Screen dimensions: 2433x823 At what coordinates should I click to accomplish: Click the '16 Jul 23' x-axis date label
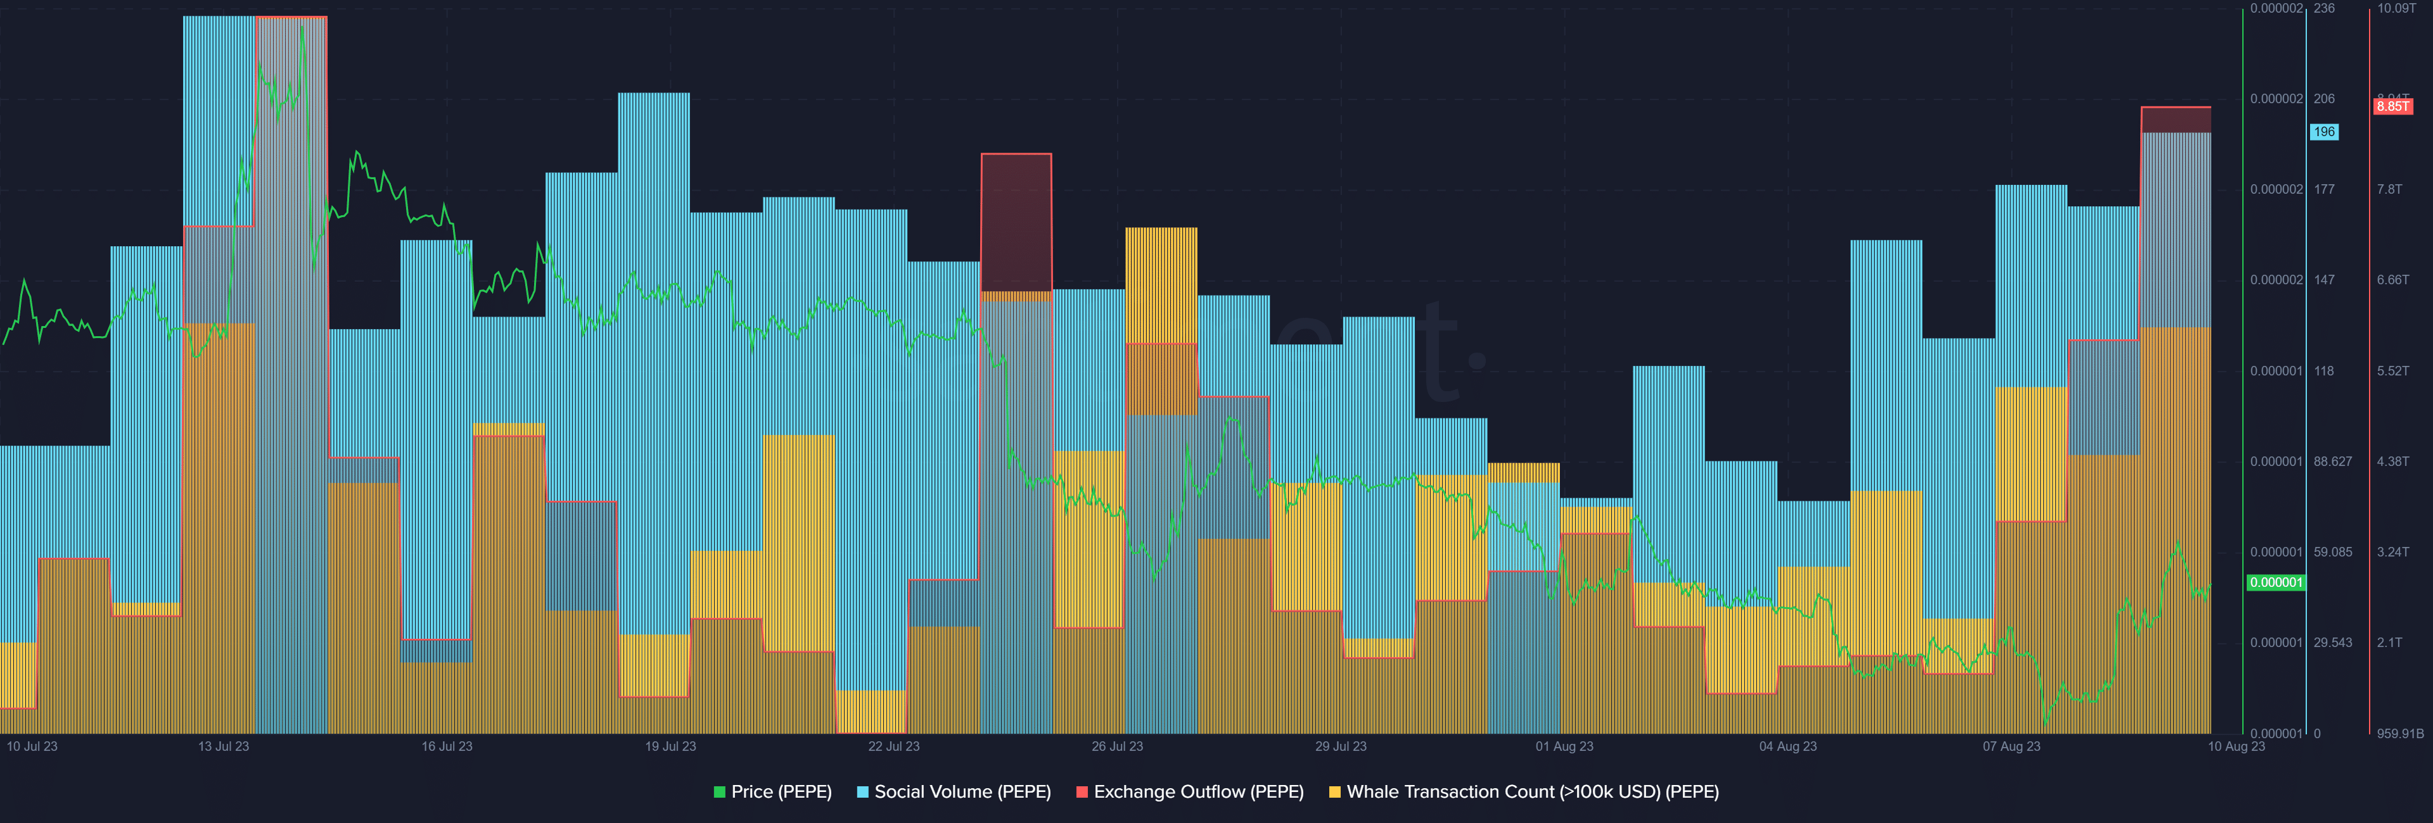click(x=447, y=746)
